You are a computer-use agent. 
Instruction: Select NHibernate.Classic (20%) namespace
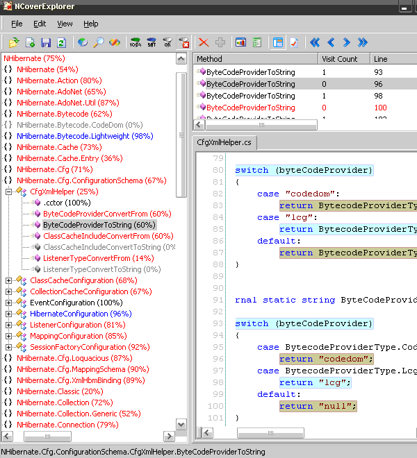click(x=60, y=391)
